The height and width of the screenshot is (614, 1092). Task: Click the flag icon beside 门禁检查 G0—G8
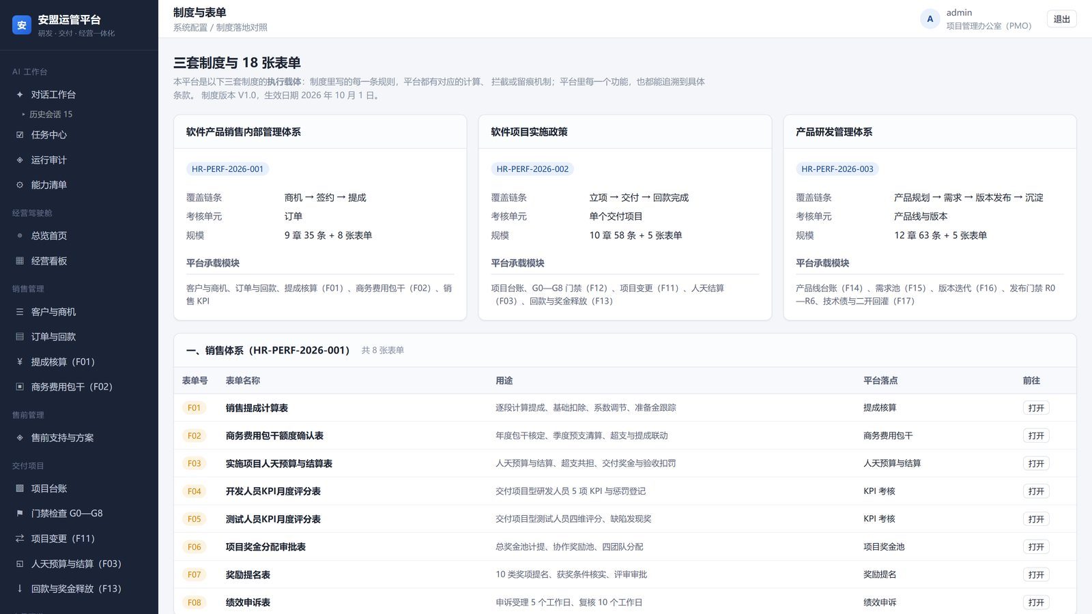[20, 513]
